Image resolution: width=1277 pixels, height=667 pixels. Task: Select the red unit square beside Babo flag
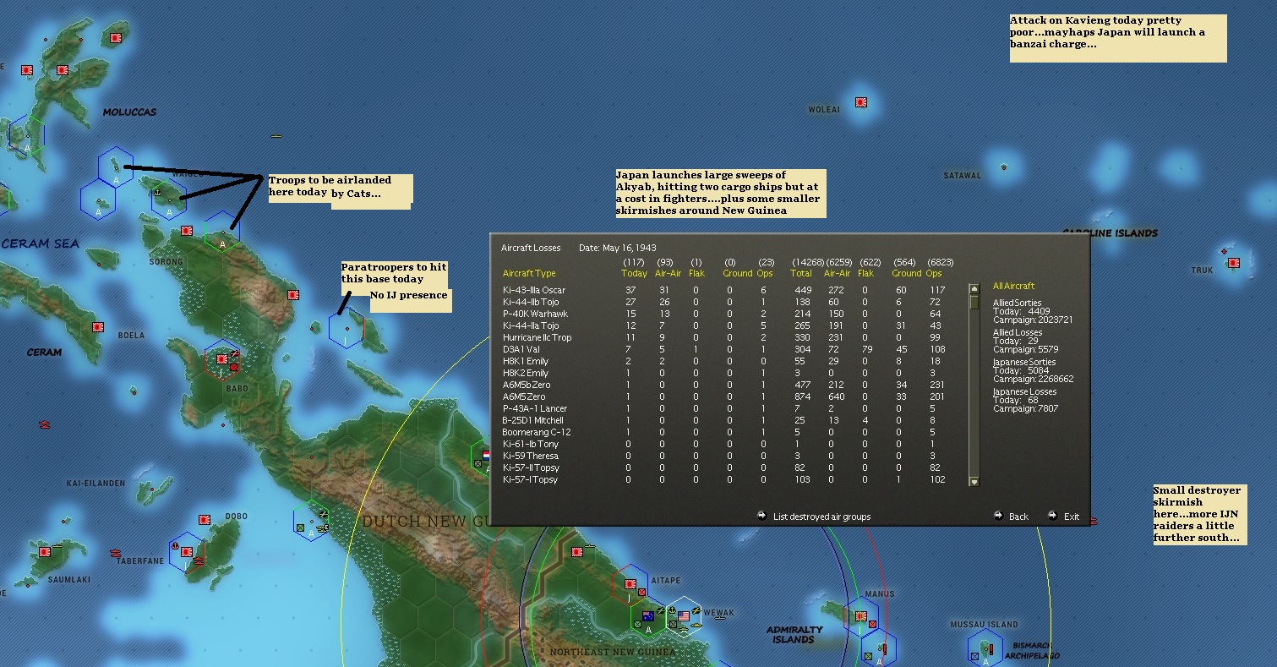pyautogui.click(x=233, y=367)
